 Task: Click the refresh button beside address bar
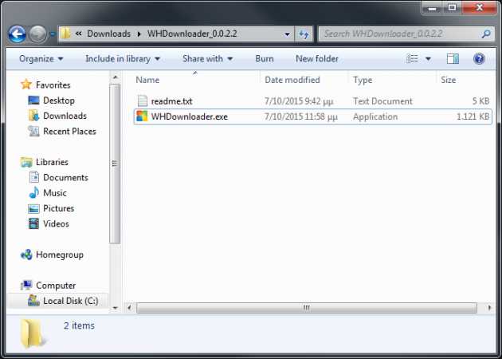(x=304, y=34)
